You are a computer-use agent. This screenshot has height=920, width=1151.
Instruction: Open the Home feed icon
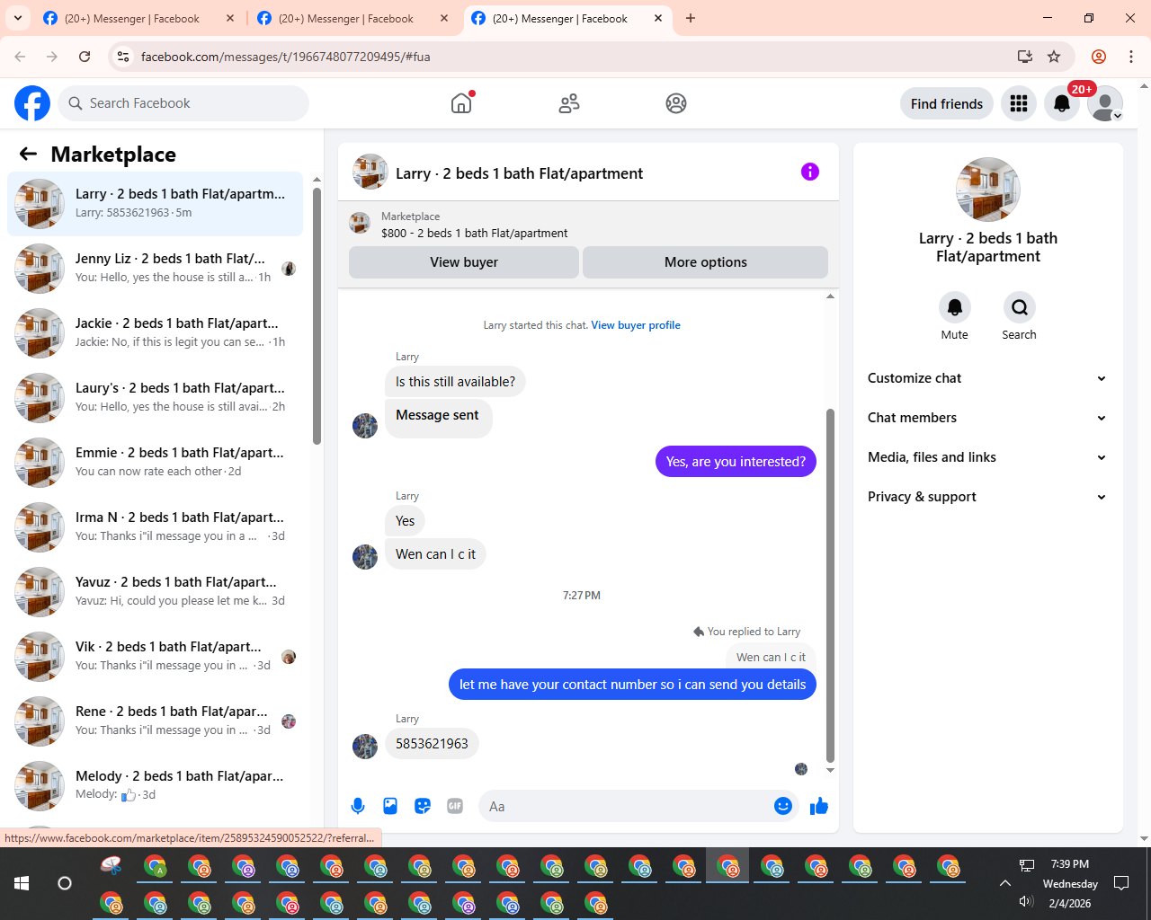coord(461,103)
